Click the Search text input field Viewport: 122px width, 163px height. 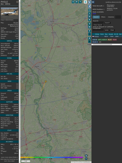(x=98, y=23)
